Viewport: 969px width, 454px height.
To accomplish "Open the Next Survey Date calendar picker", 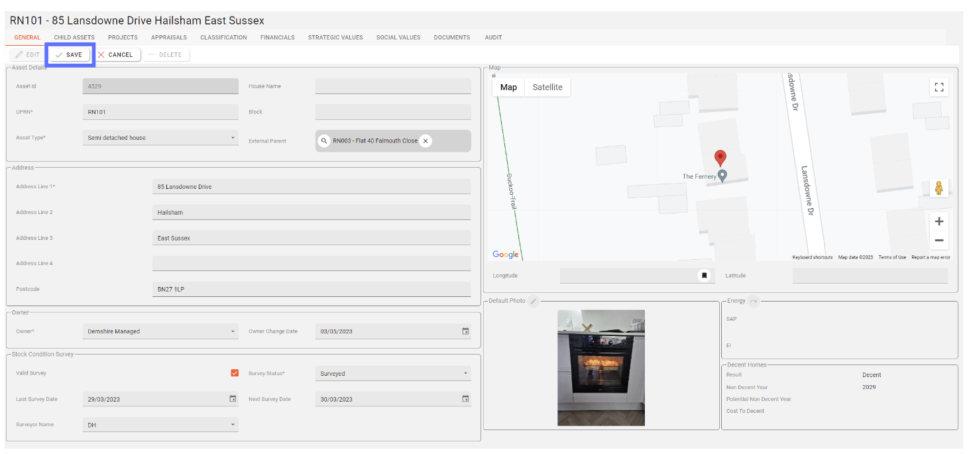I will 465,399.
